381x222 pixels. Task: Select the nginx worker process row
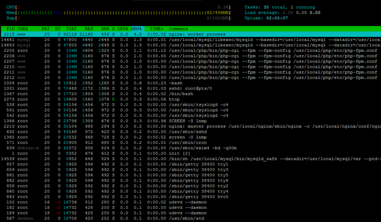[x=190, y=35]
